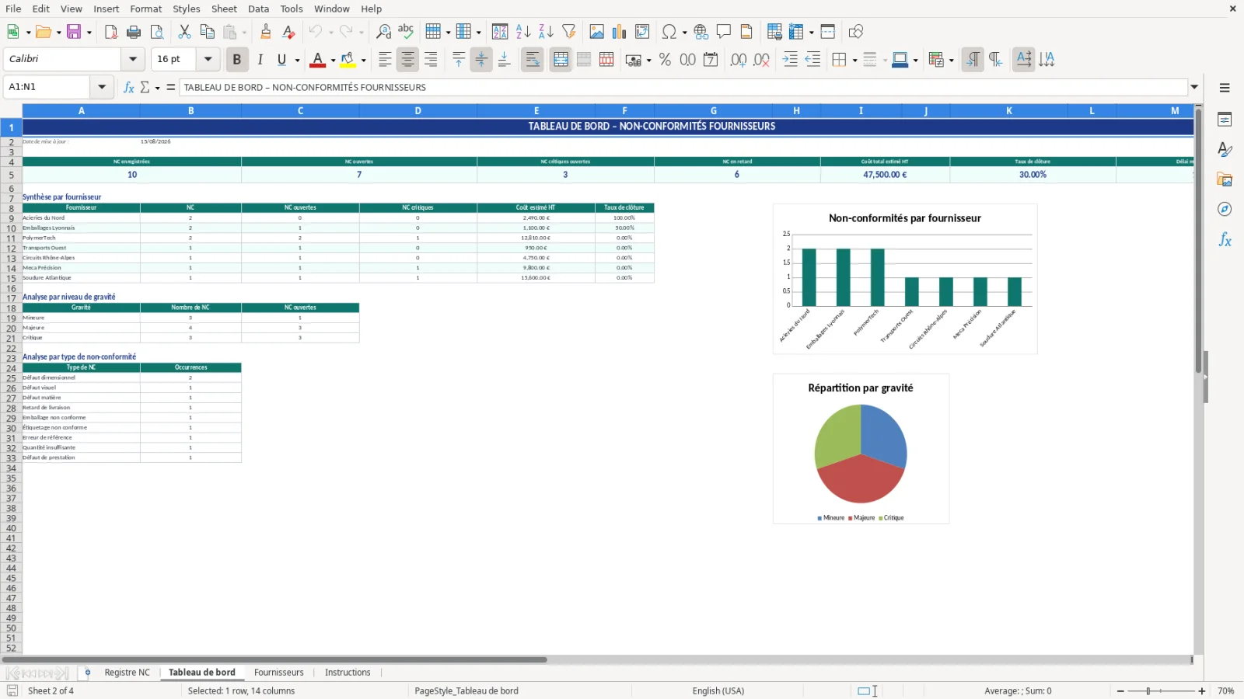The image size is (1244, 699).
Task: Insert an image
Action: [x=596, y=32]
